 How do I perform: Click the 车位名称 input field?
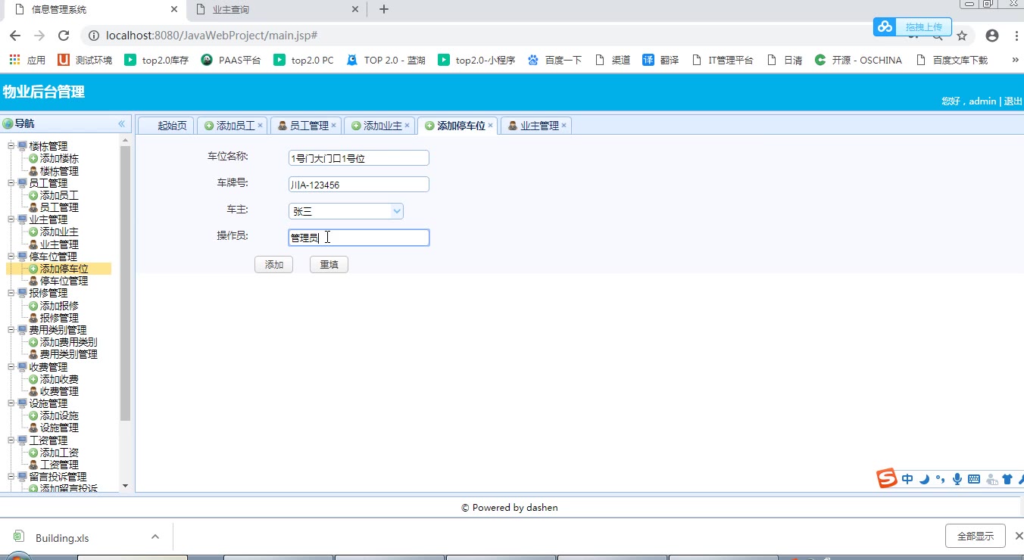359,157
